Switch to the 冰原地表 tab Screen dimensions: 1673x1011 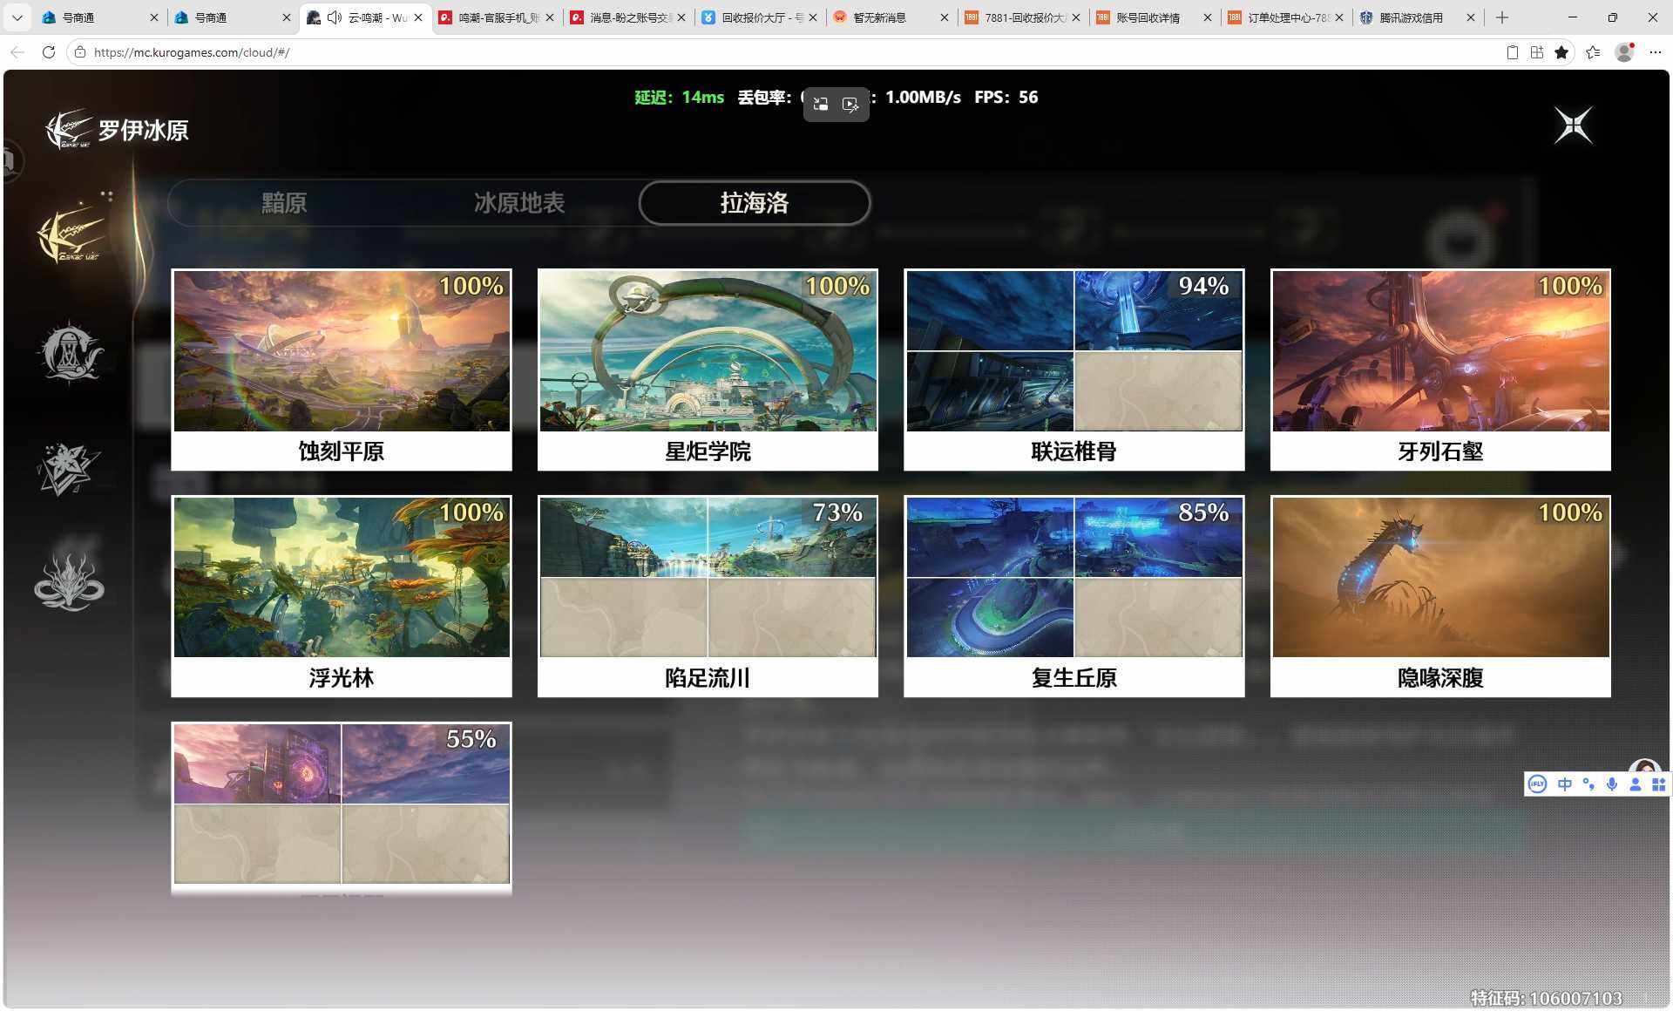[519, 203]
